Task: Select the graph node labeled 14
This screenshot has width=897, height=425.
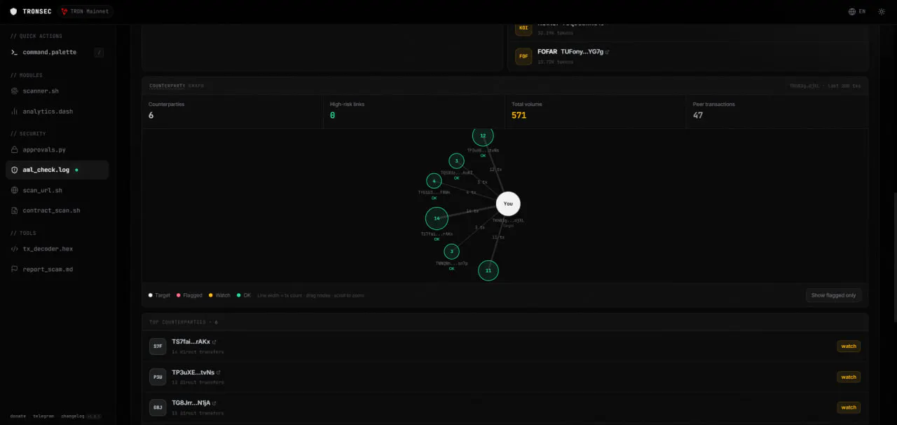Action: click(437, 218)
